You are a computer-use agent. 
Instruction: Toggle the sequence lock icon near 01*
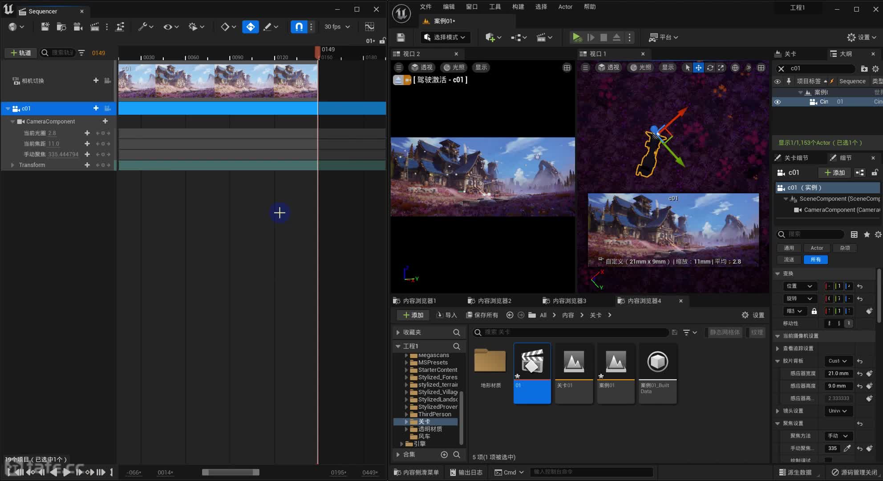[382, 41]
